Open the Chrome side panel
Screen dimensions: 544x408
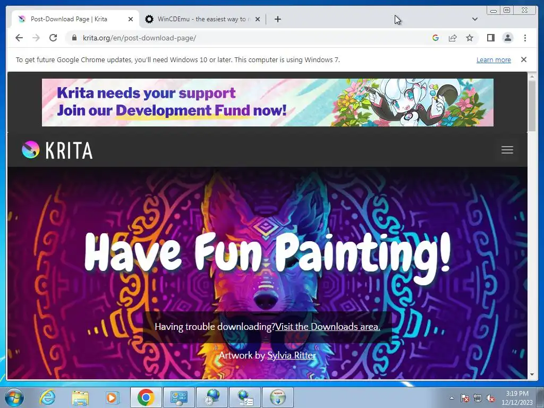pos(490,38)
